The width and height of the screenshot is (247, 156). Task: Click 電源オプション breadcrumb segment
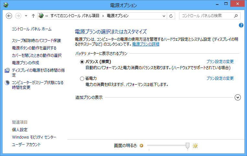tap(118, 16)
